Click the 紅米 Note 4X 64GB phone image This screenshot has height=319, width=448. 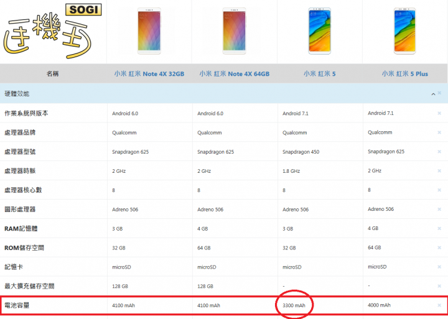tap(235, 31)
